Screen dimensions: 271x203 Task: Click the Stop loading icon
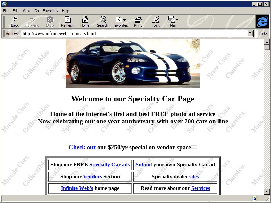(x=50, y=20)
